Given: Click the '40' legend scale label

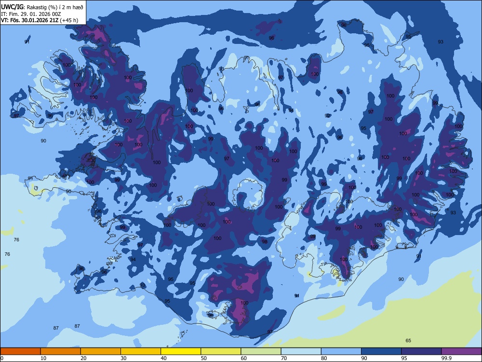Looking at the screenshot, I should point(163,358).
